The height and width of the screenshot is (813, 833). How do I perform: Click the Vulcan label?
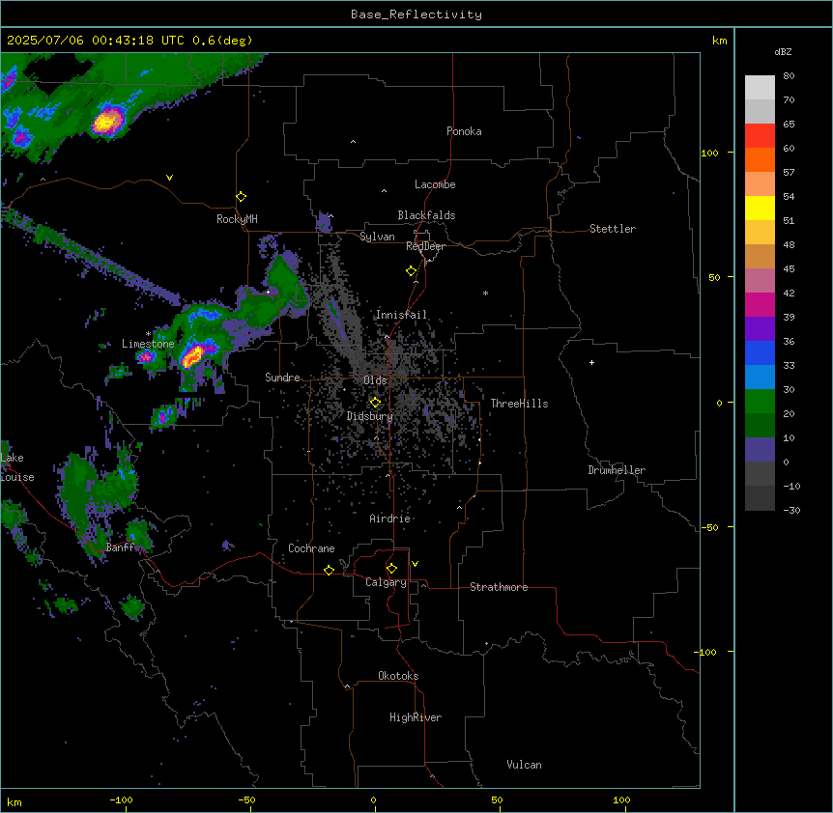click(525, 765)
